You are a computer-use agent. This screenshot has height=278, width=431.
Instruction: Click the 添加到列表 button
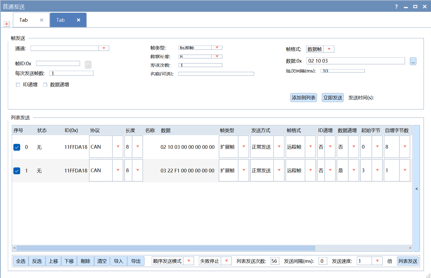(304, 98)
